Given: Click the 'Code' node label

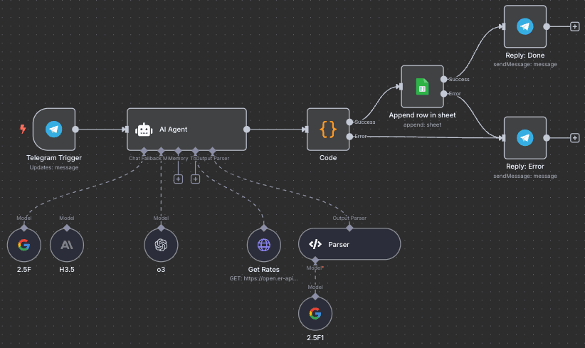Looking at the screenshot, I should pyautogui.click(x=328, y=158).
